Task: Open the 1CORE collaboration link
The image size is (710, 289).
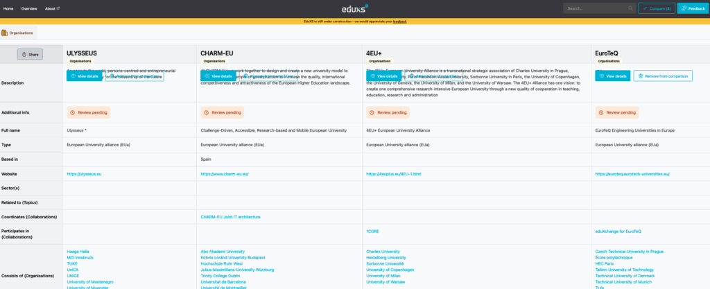Action: coord(372,231)
